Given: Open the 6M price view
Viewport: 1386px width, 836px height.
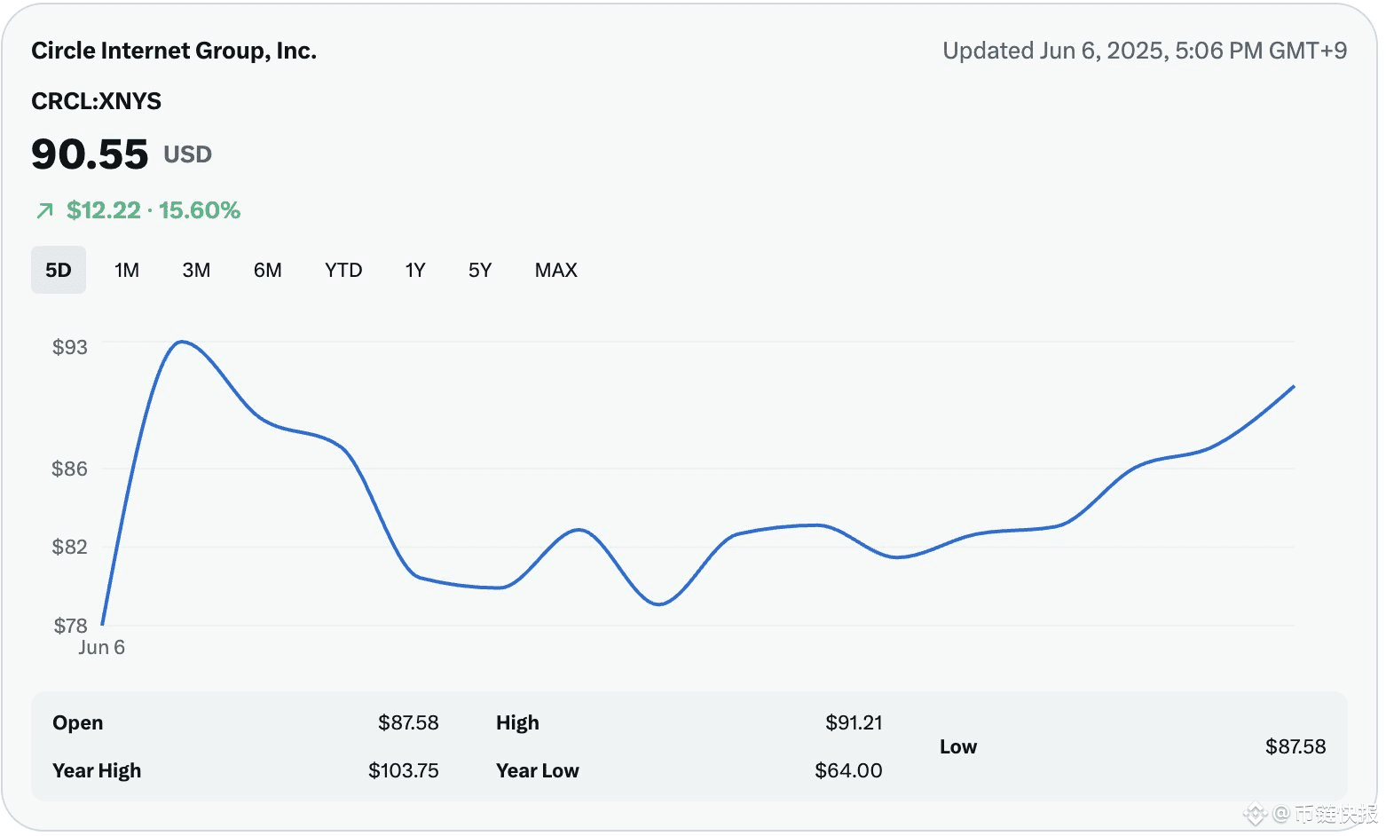Looking at the screenshot, I should [267, 270].
